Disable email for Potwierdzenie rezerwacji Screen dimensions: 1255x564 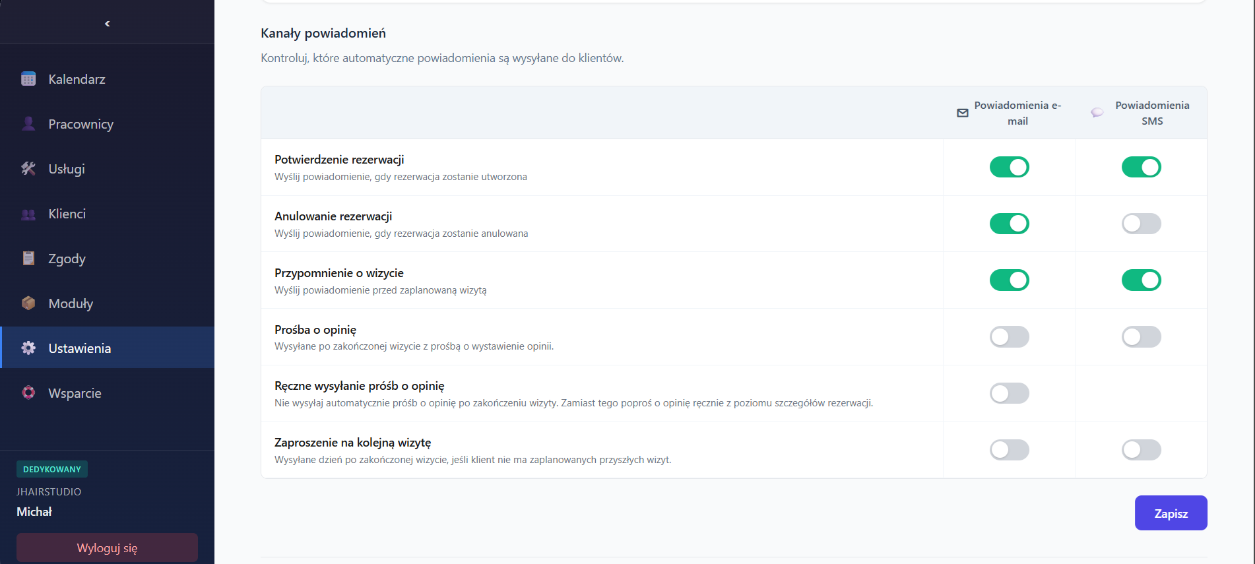[x=1009, y=168]
